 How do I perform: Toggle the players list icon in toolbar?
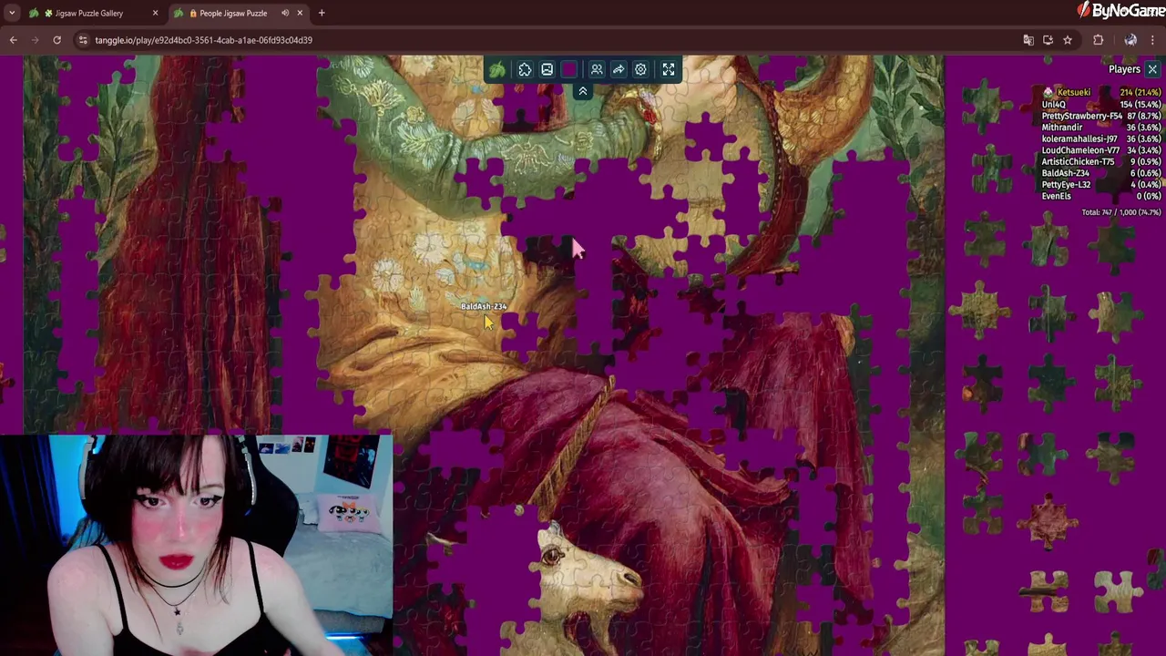coord(597,69)
